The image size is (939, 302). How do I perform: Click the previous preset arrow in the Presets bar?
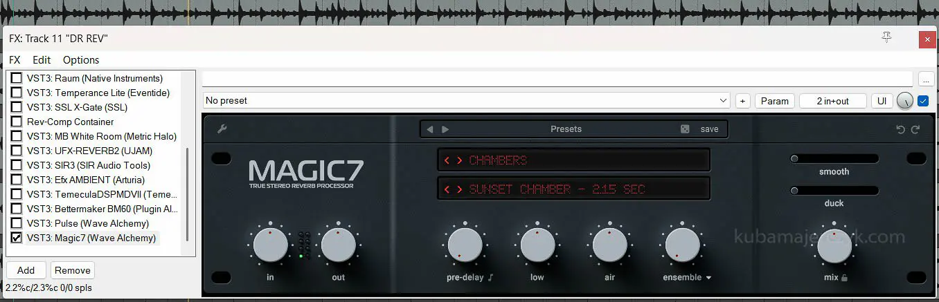click(x=430, y=129)
